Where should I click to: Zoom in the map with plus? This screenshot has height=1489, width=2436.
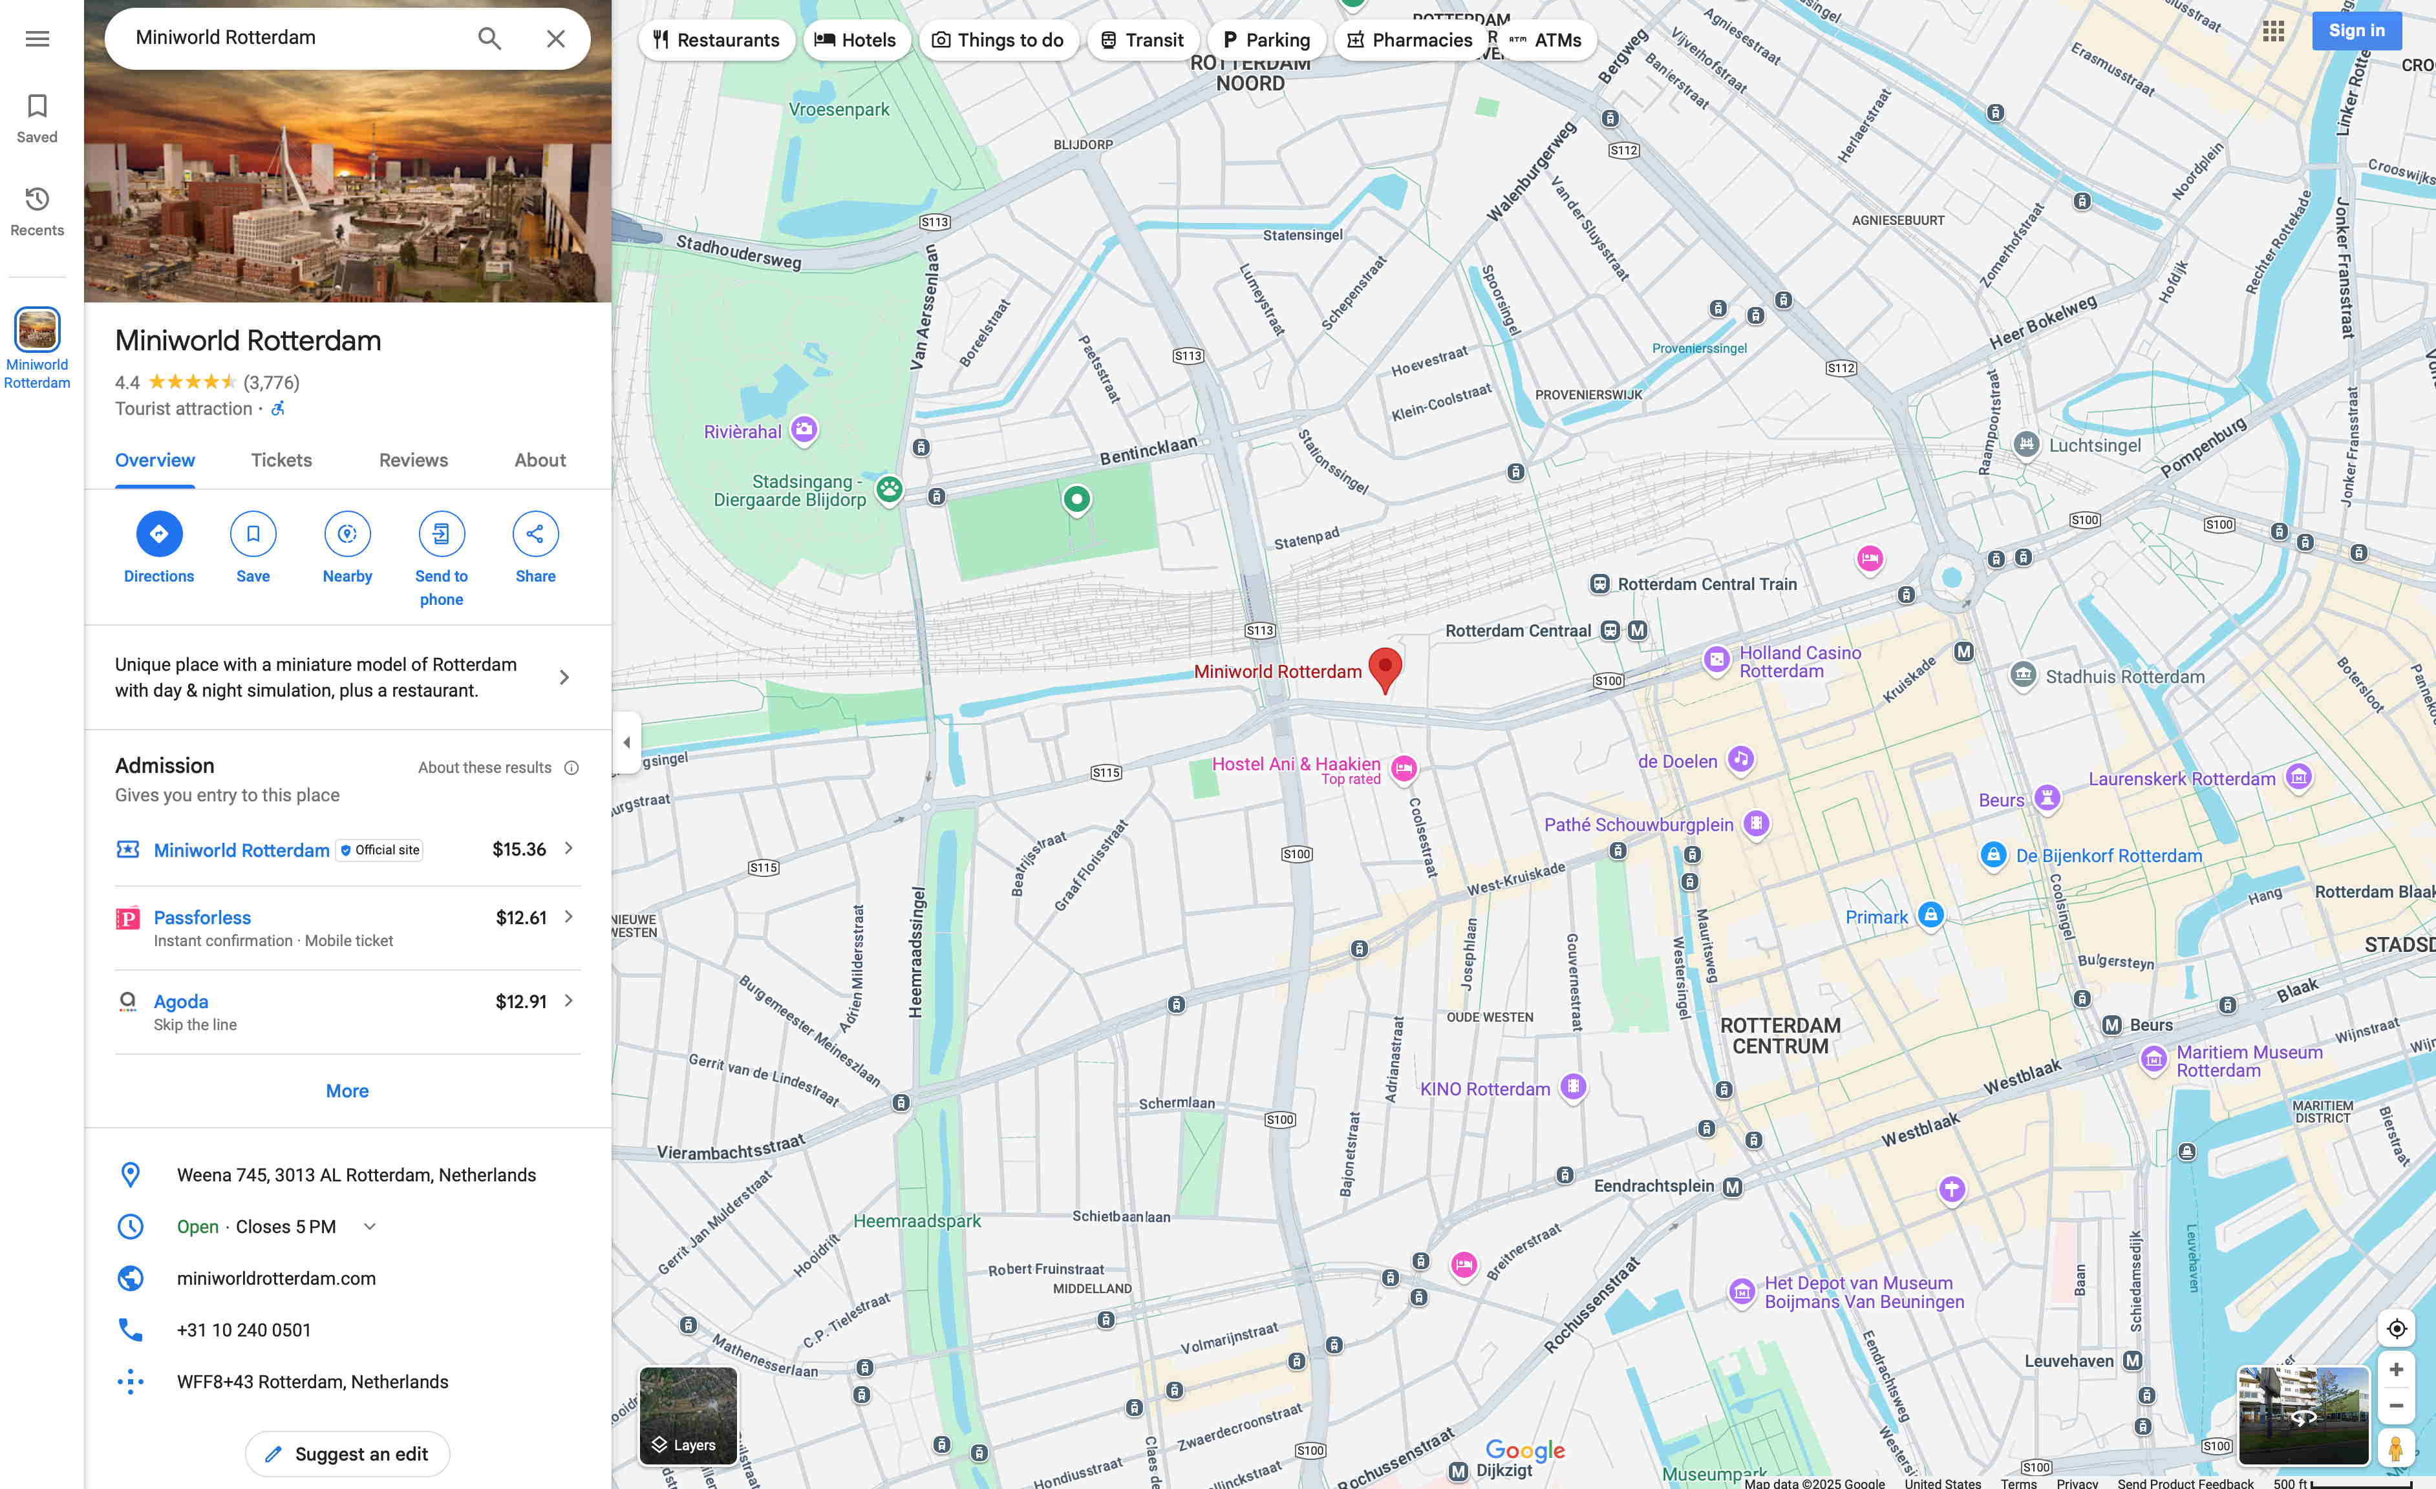click(2395, 1371)
